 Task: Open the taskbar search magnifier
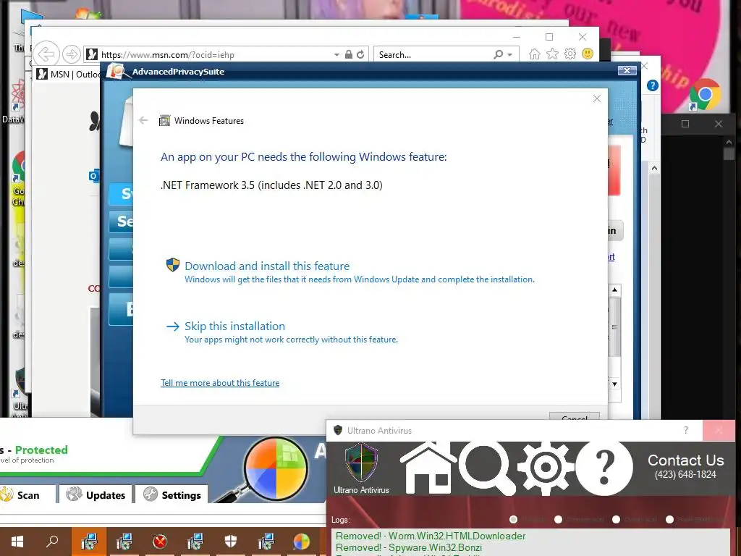pyautogui.click(x=52, y=542)
